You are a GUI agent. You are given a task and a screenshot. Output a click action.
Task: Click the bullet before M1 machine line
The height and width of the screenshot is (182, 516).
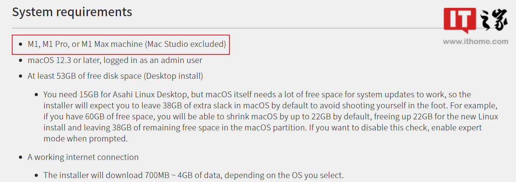[21, 45]
